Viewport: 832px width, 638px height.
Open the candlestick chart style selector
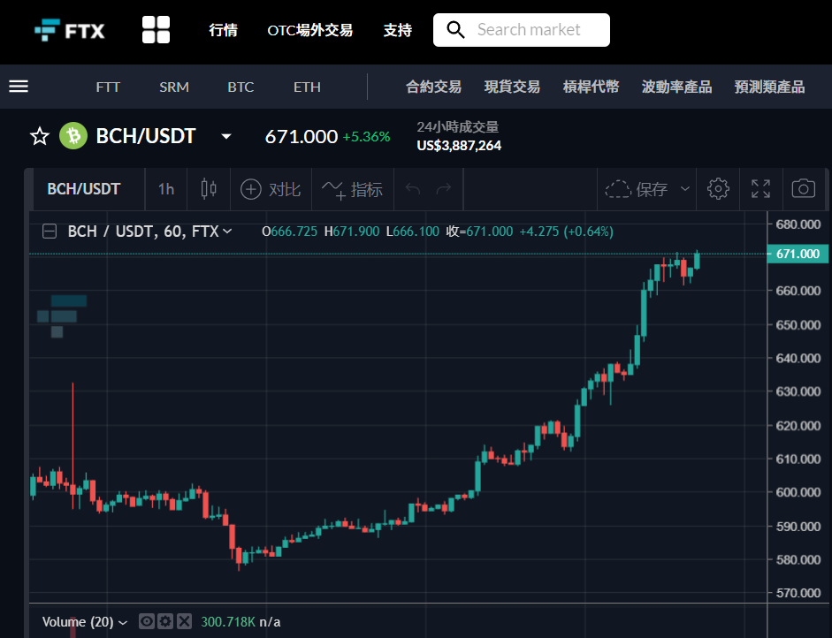point(209,189)
